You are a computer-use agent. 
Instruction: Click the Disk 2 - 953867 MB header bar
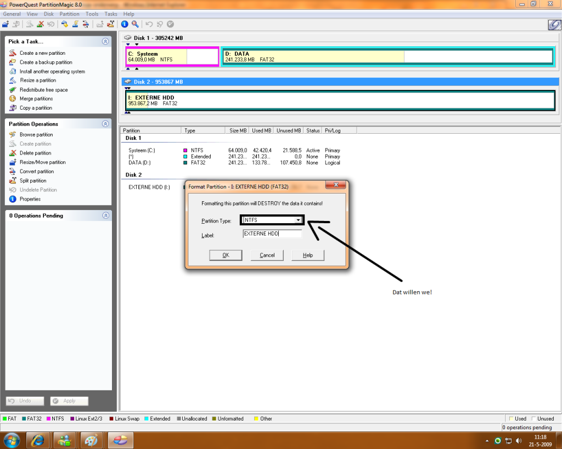point(340,82)
